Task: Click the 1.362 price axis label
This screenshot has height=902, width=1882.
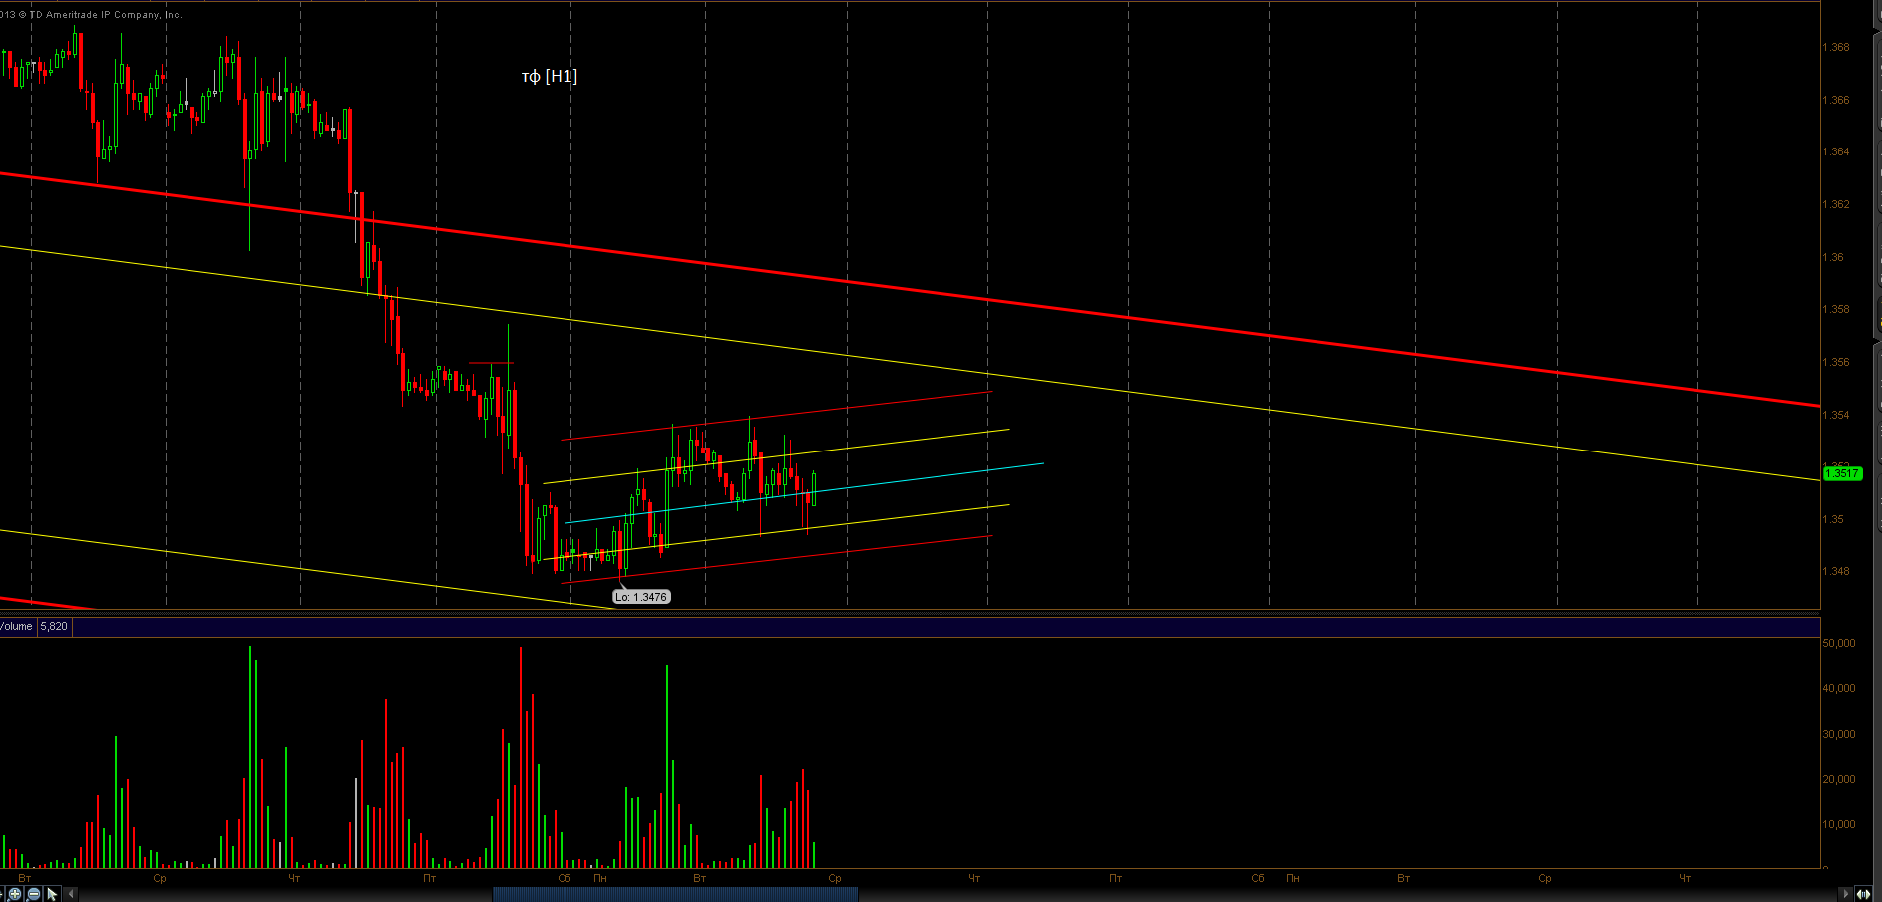Action: 1835,204
